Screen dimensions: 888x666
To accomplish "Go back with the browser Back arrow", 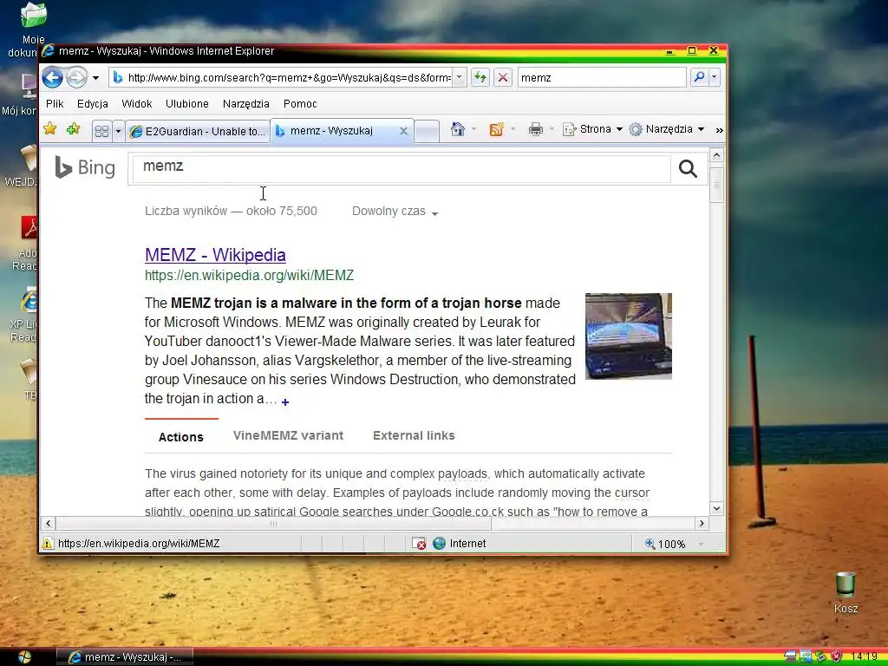I will click(52, 77).
